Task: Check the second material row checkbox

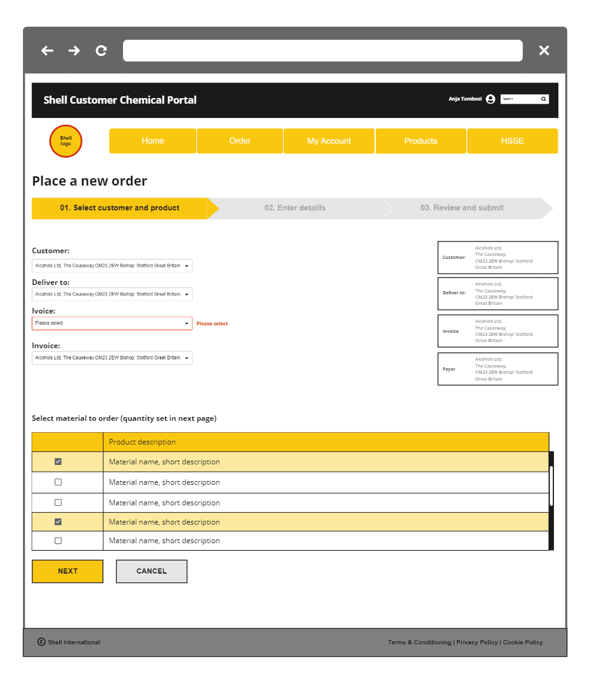Action: tap(58, 482)
